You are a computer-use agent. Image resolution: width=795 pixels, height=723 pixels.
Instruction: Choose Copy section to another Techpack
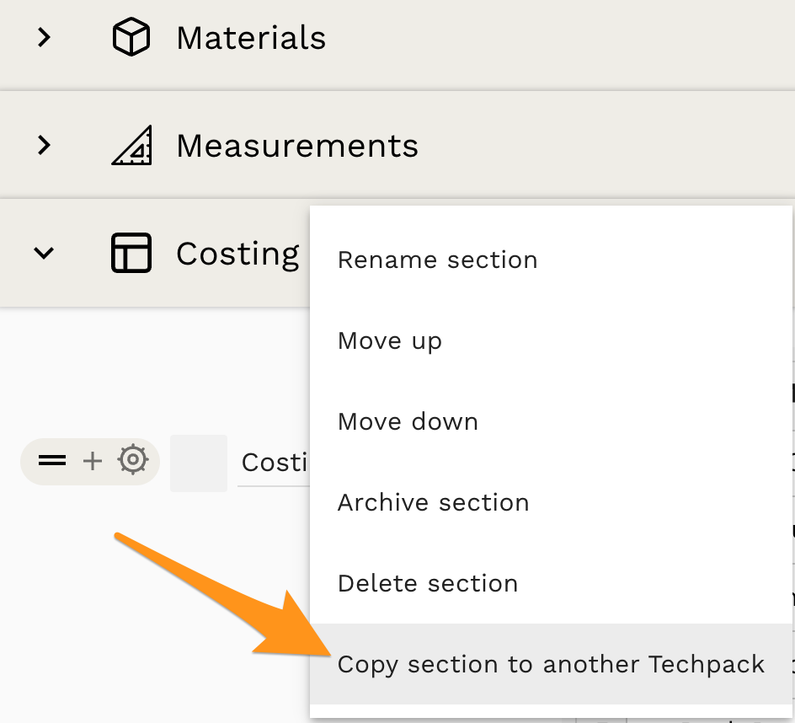(x=551, y=664)
